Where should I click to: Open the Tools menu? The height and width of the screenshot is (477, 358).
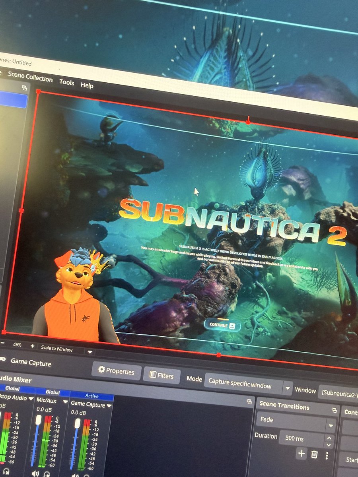[66, 82]
